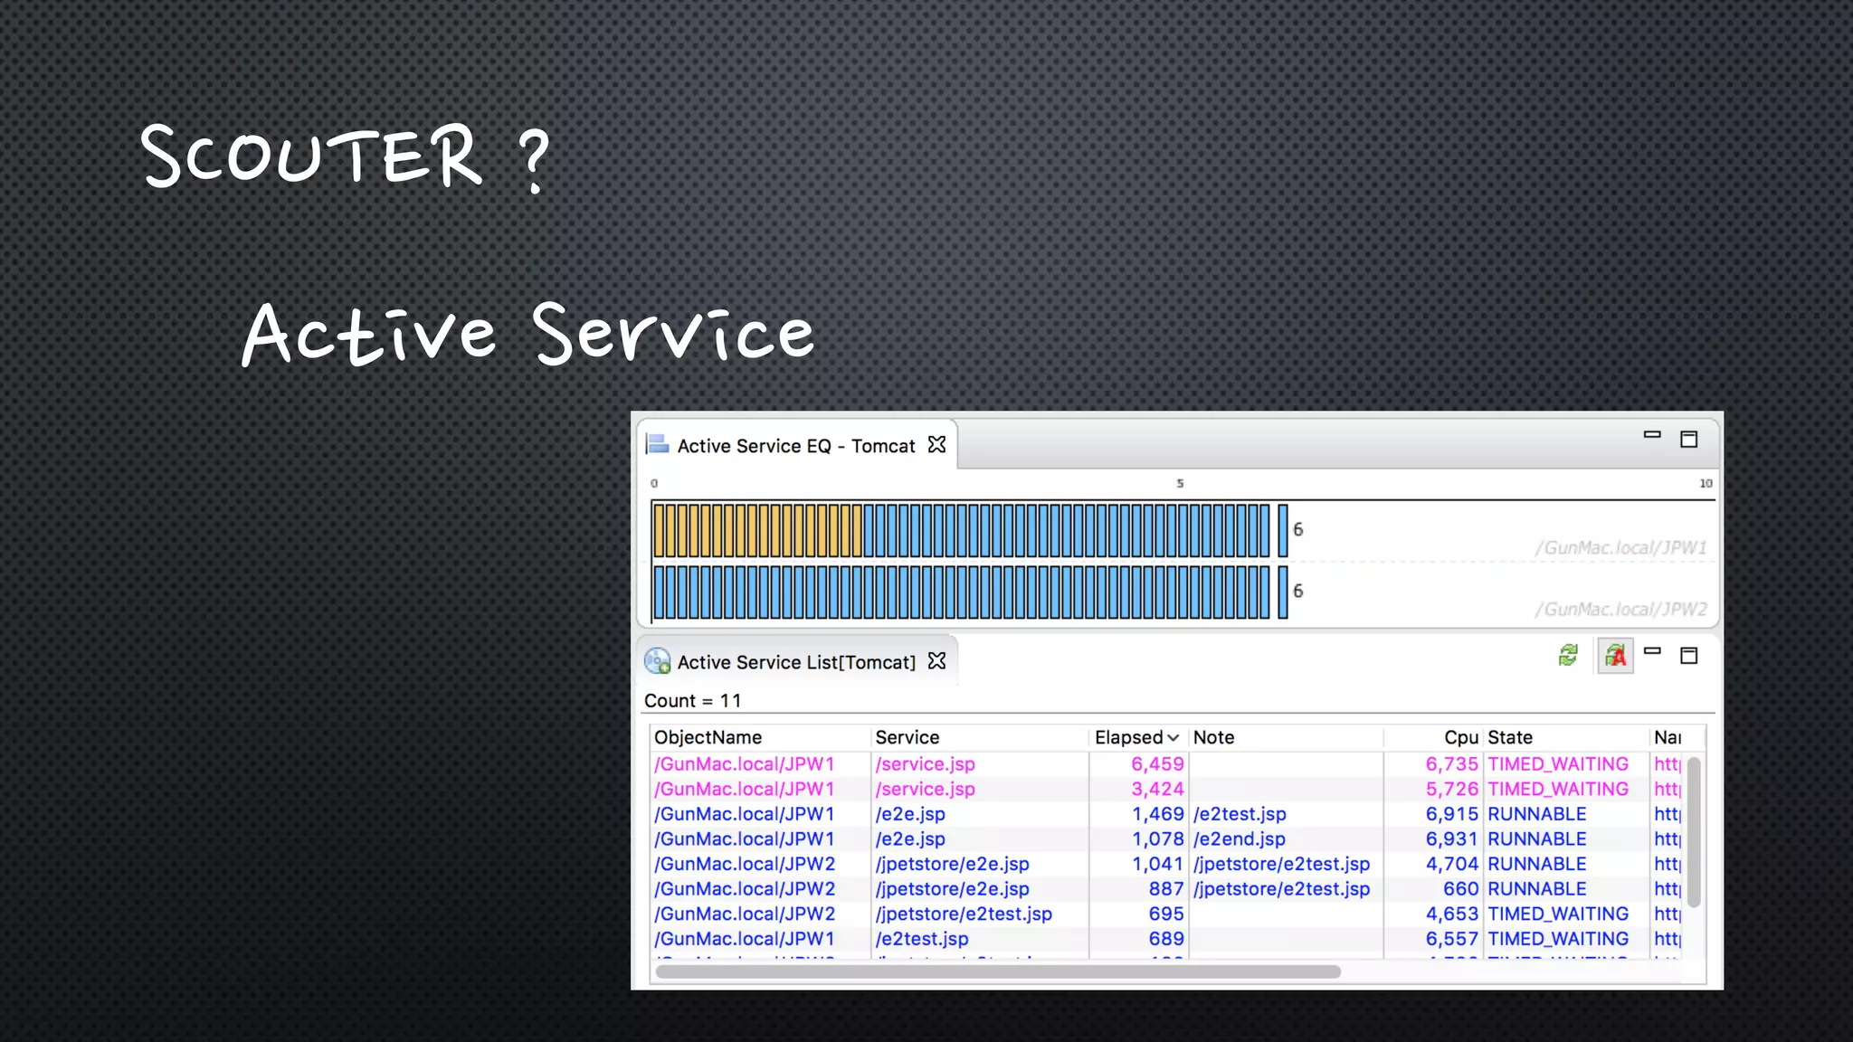Select the Active Service List[Tomcat] tab
The image size is (1853, 1042).
coord(795,662)
